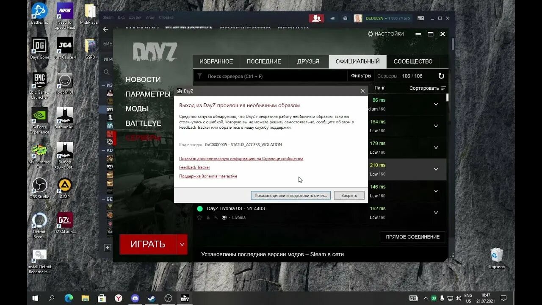Switch to the СООБЩЕСТВО servers tab
Screen dimensions: 542x305
[x=413, y=61]
